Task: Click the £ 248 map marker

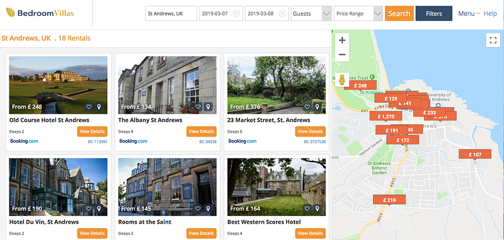Action: (360, 85)
